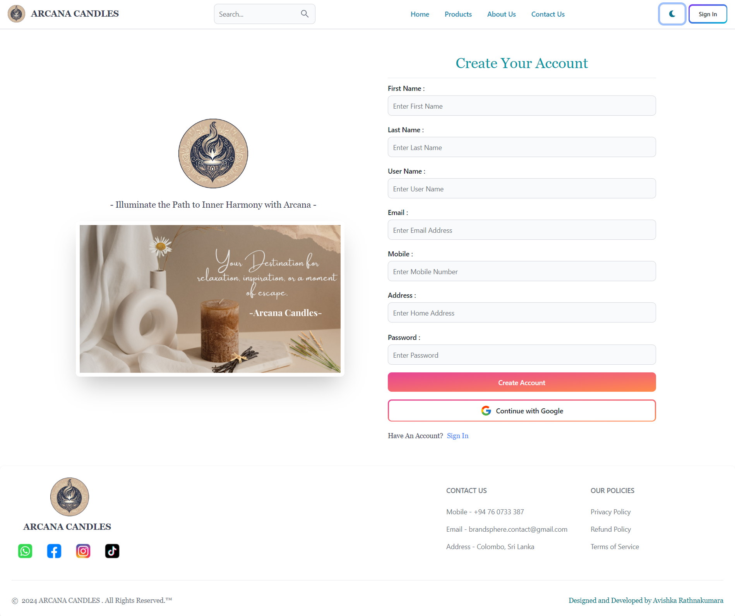Click the candle promo banner image

pos(210,299)
